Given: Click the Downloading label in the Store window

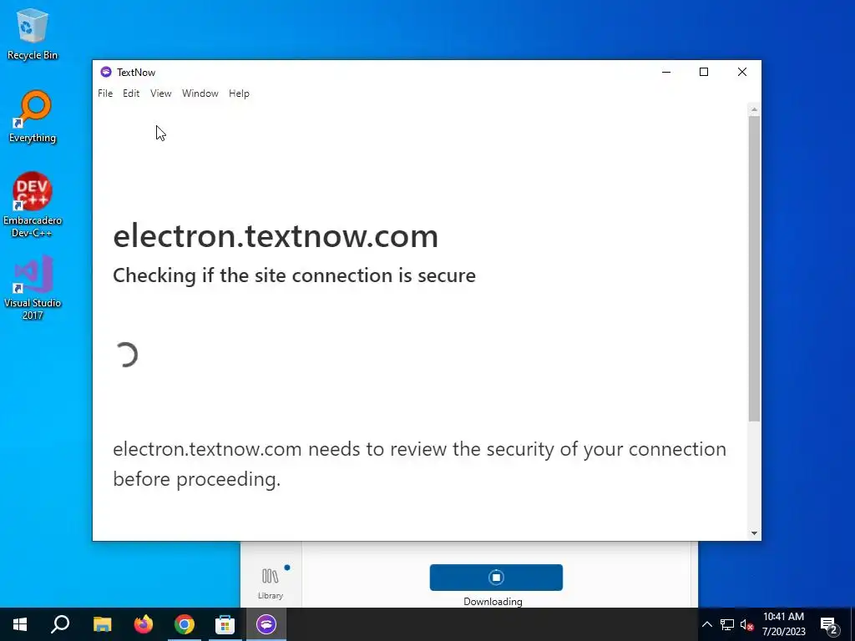Looking at the screenshot, I should click(493, 601).
